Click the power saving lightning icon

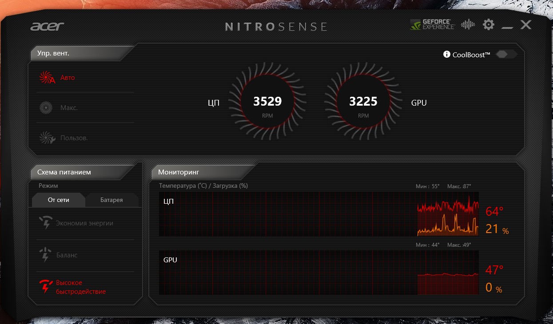[46, 223]
